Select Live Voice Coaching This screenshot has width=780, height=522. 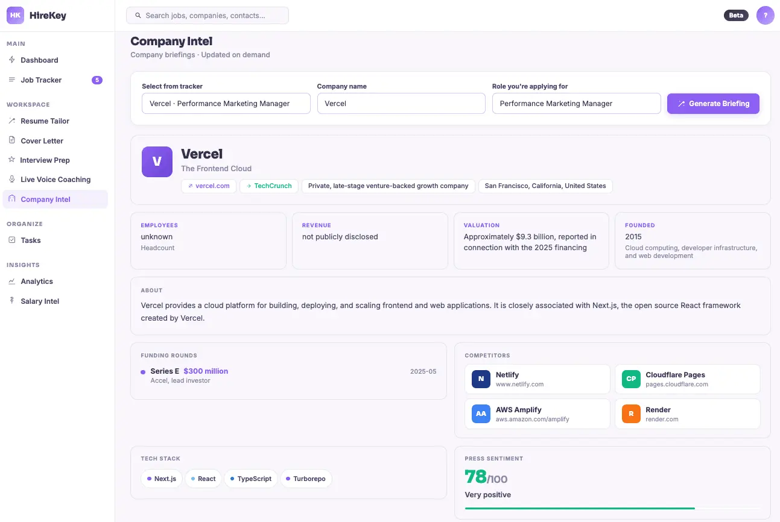55,179
